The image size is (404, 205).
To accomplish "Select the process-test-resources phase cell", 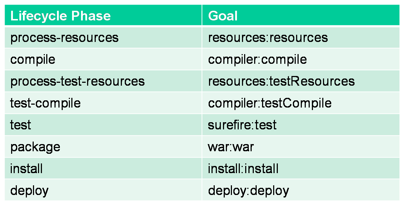I will (77, 81).
